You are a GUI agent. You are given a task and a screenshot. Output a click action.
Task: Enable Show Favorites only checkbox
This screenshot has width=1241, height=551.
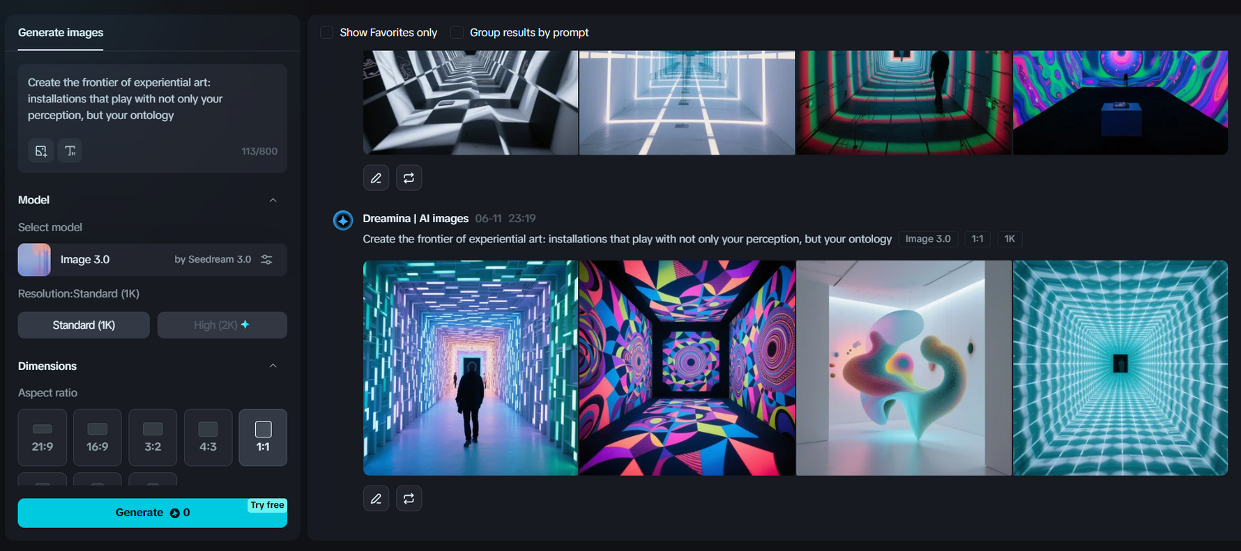point(326,33)
